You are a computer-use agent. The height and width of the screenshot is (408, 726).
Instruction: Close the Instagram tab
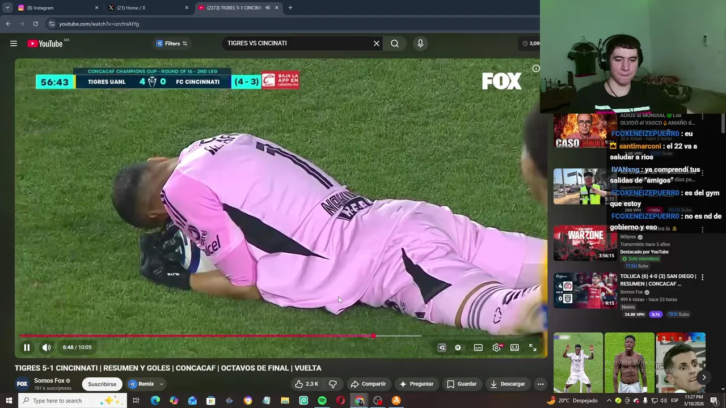pos(96,8)
